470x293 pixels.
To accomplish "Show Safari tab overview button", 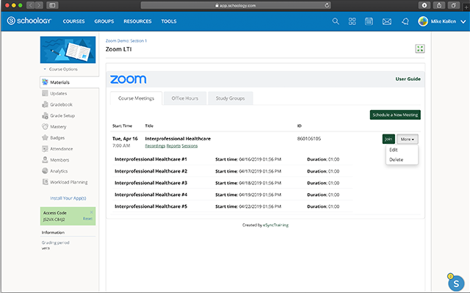I will point(454,5).
